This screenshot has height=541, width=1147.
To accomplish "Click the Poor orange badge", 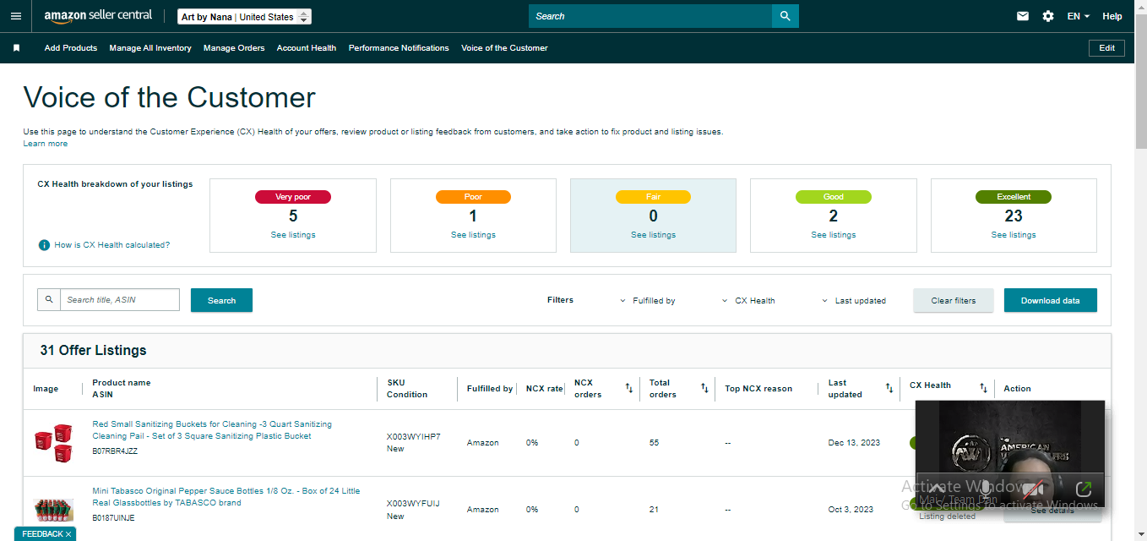I will tap(473, 197).
